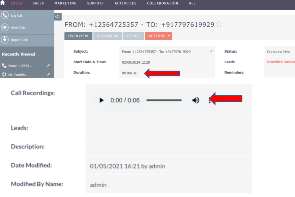Click the Log Call sidebar icon

5,15
